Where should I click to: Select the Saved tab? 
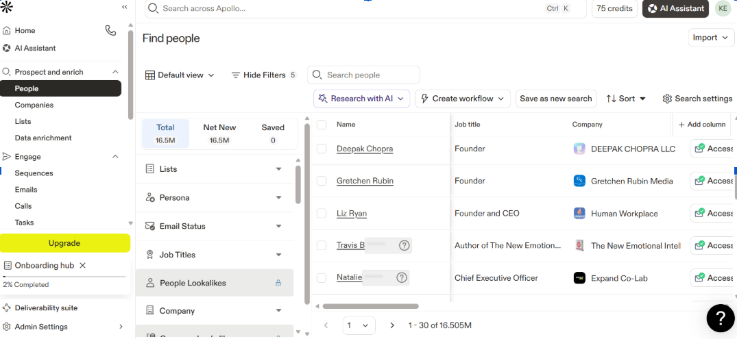point(273,134)
